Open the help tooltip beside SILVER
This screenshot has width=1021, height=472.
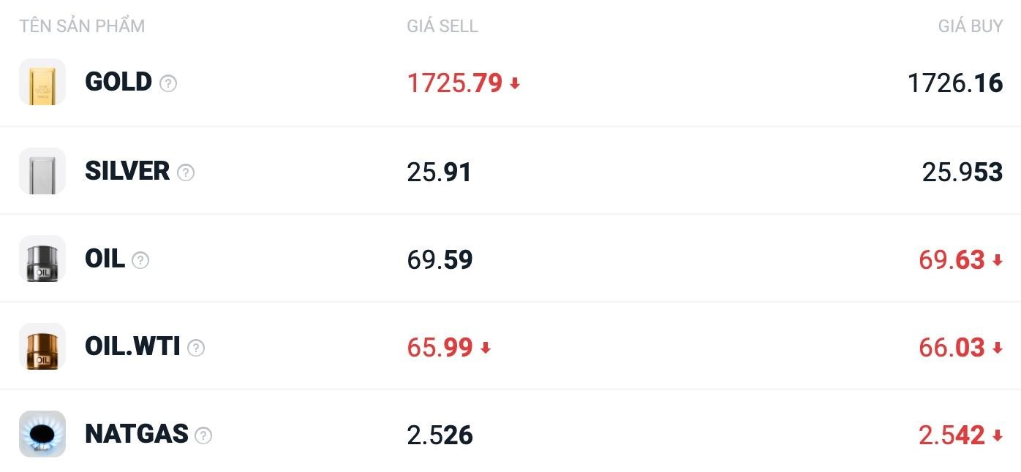point(186,172)
